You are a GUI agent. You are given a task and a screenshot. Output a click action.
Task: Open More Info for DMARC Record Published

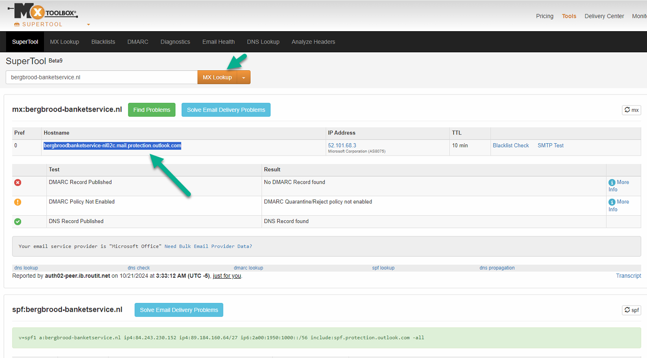click(x=619, y=186)
